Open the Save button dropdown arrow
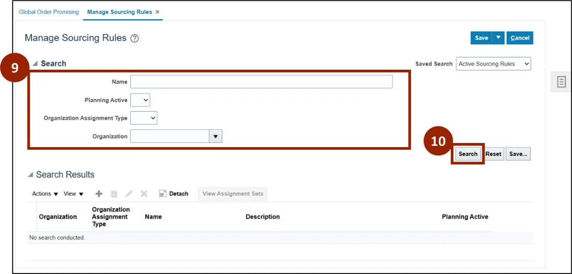This screenshot has height=274, width=572. coord(498,38)
